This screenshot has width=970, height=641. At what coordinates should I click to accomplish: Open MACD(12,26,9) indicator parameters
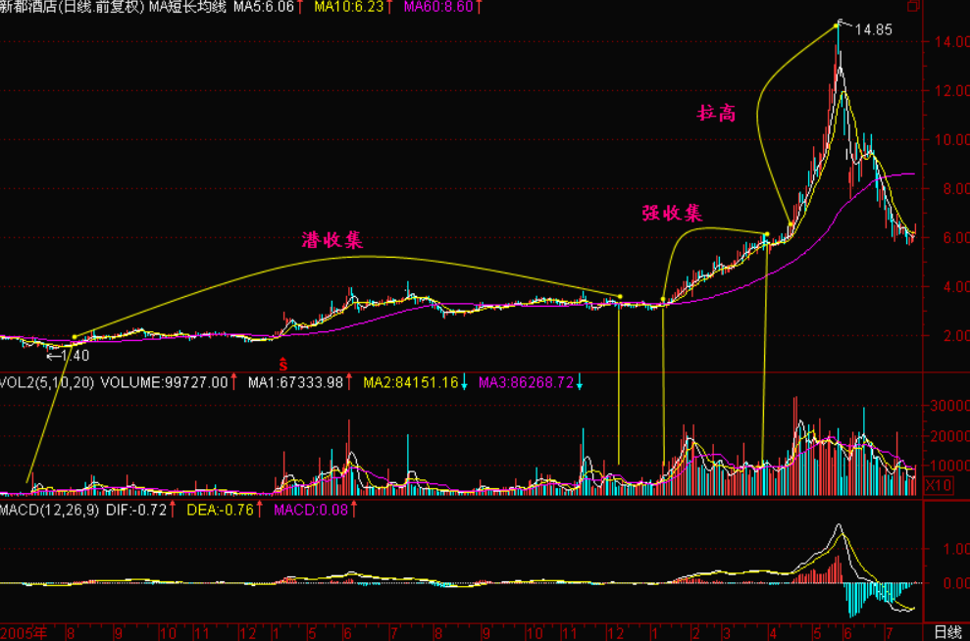49,510
